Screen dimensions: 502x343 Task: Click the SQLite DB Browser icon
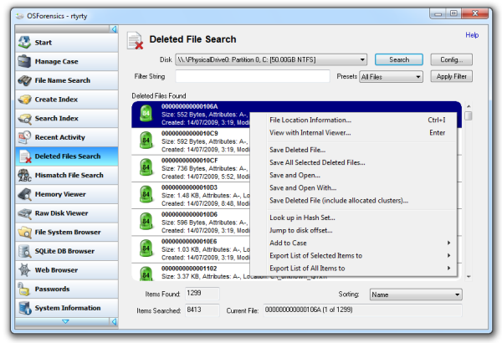(24, 251)
